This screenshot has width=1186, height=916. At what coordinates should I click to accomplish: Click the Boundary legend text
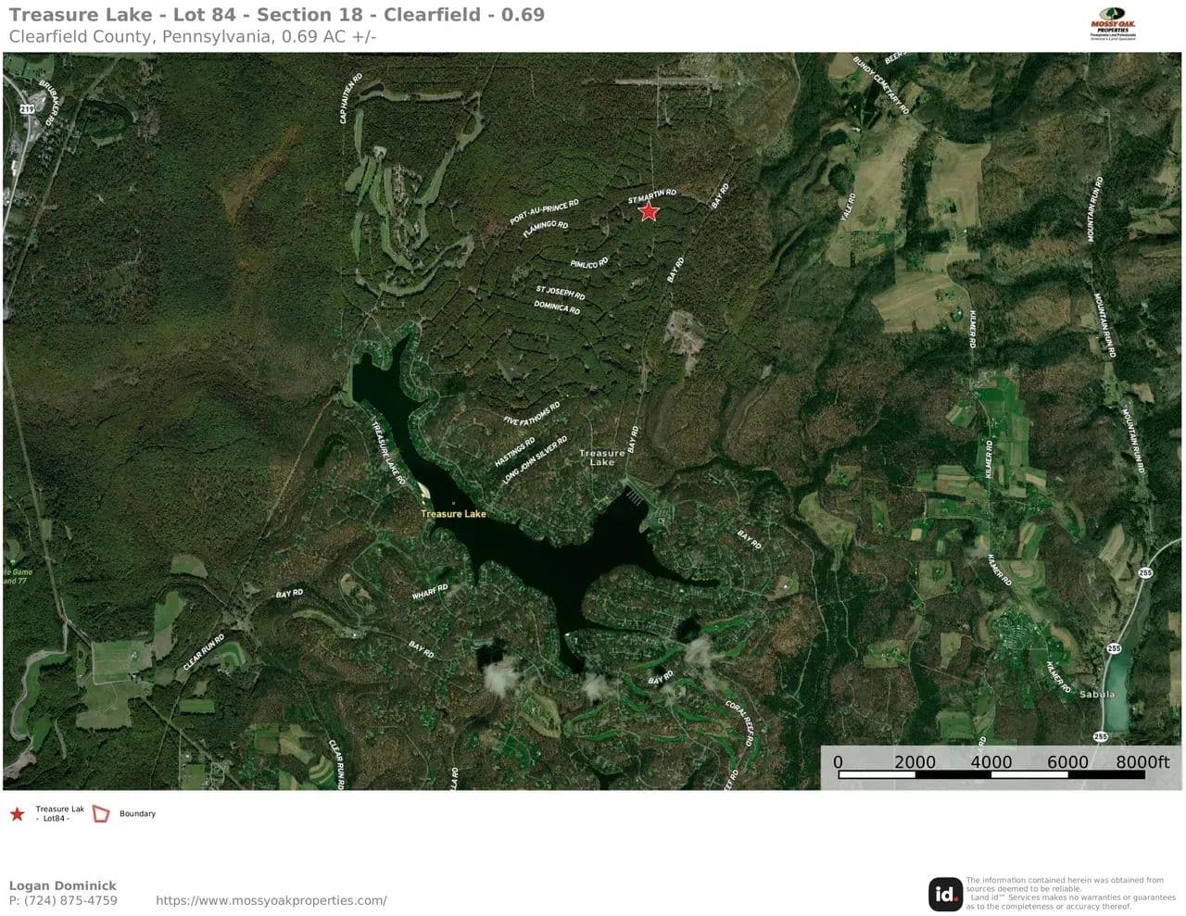(137, 814)
